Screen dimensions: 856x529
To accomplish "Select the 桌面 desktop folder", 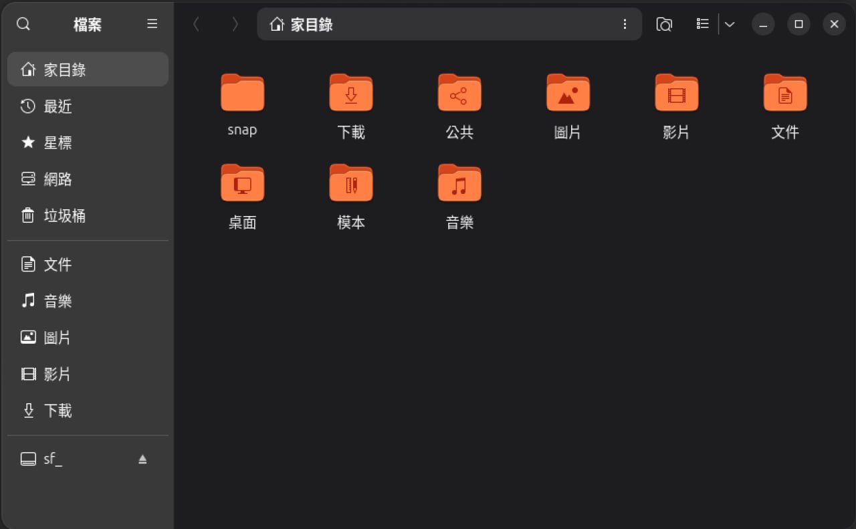I will coord(242,184).
